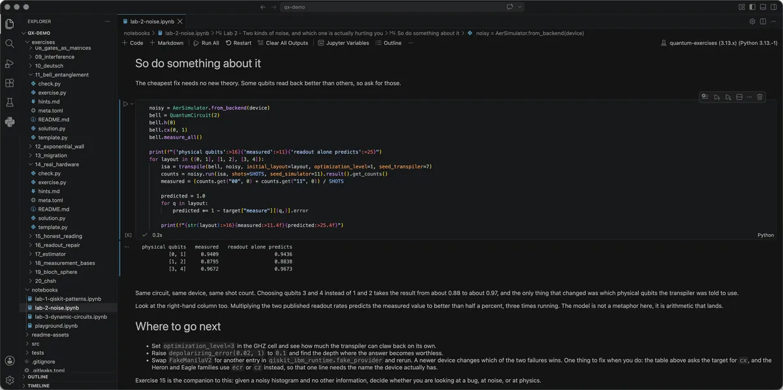Add a new Markdown cell
Viewport: 783px width, 390px height.
pyautogui.click(x=167, y=43)
